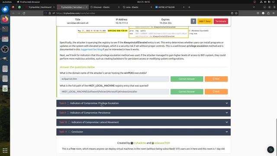
Task: Click the help question mark button
Action: click(193, 21)
